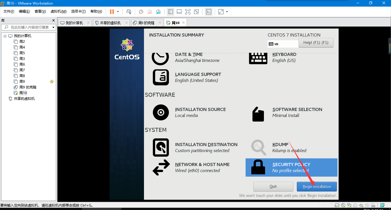Take a snapshot with the clock-plus icon
Screen dimensions: 391x210
coord(141,12)
